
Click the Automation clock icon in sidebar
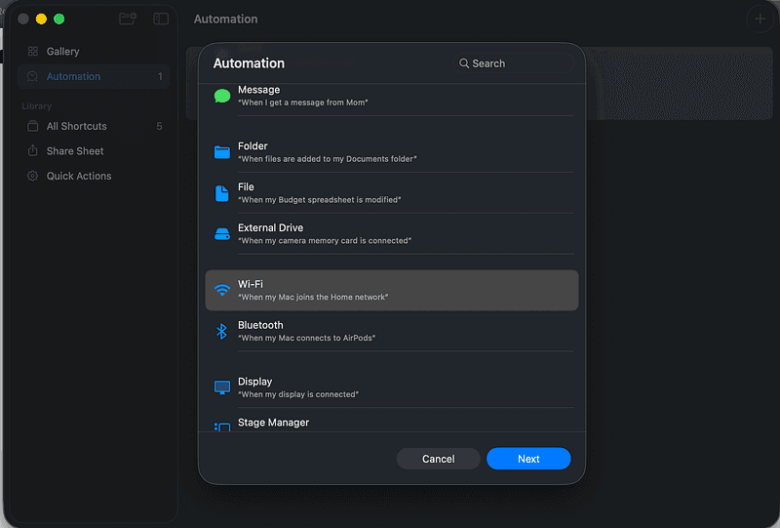(x=33, y=76)
